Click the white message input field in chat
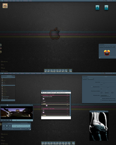Screen dimensions: 116x145 [x=56, y=118]
